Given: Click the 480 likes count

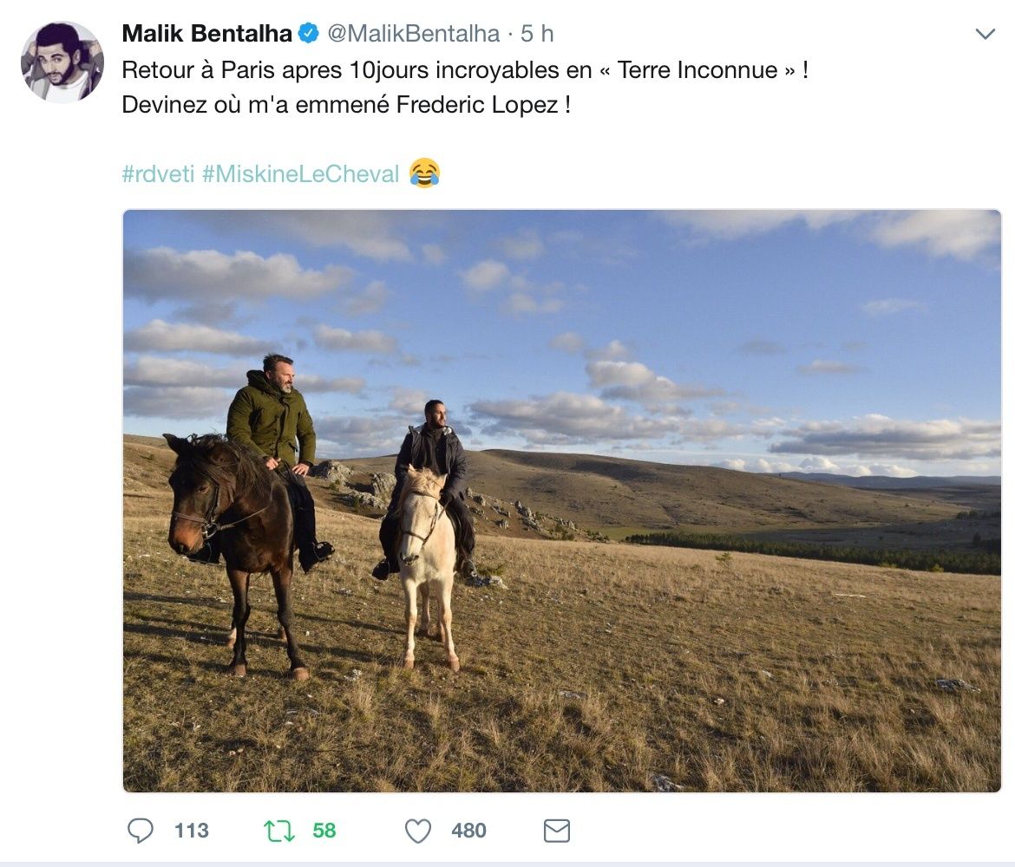Looking at the screenshot, I should pos(468,831).
